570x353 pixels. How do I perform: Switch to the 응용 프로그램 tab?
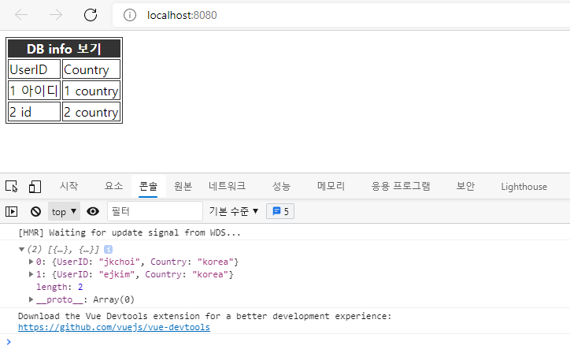(401, 186)
